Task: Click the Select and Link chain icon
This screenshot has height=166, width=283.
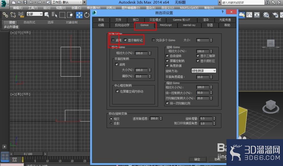Action: click(x=5, y=15)
